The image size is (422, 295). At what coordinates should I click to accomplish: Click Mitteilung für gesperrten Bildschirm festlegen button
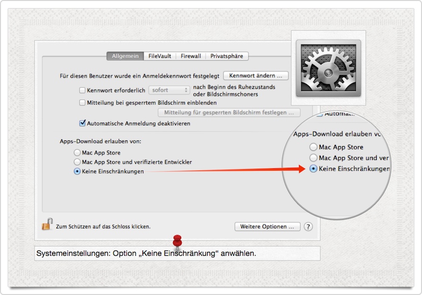coord(229,113)
